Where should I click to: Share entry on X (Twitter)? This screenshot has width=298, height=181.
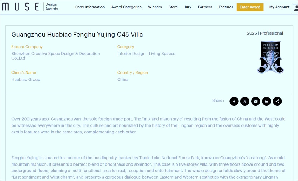tap(245, 101)
